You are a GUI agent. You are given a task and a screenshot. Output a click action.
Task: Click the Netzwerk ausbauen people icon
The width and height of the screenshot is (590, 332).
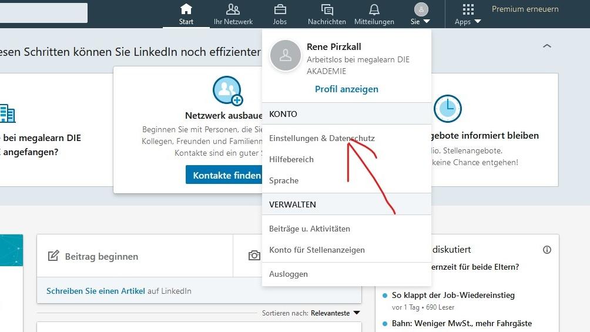pos(227,90)
